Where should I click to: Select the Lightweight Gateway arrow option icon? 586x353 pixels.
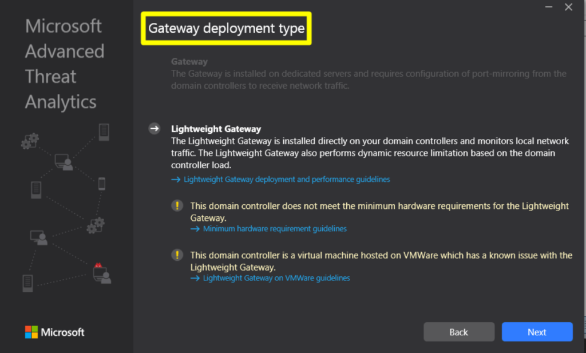(x=155, y=129)
